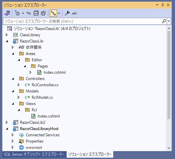
Task: Expand the 依存関係 dependencies node
Action: [x=13, y=47]
